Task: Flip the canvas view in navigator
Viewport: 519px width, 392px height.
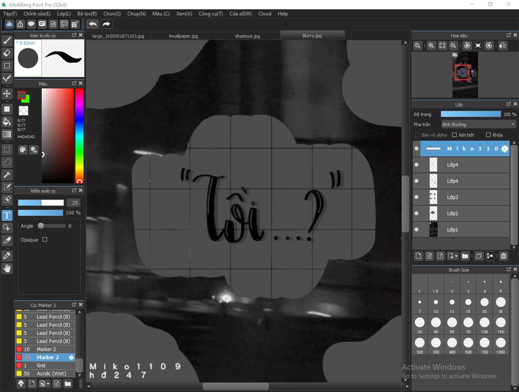Action: click(502, 46)
